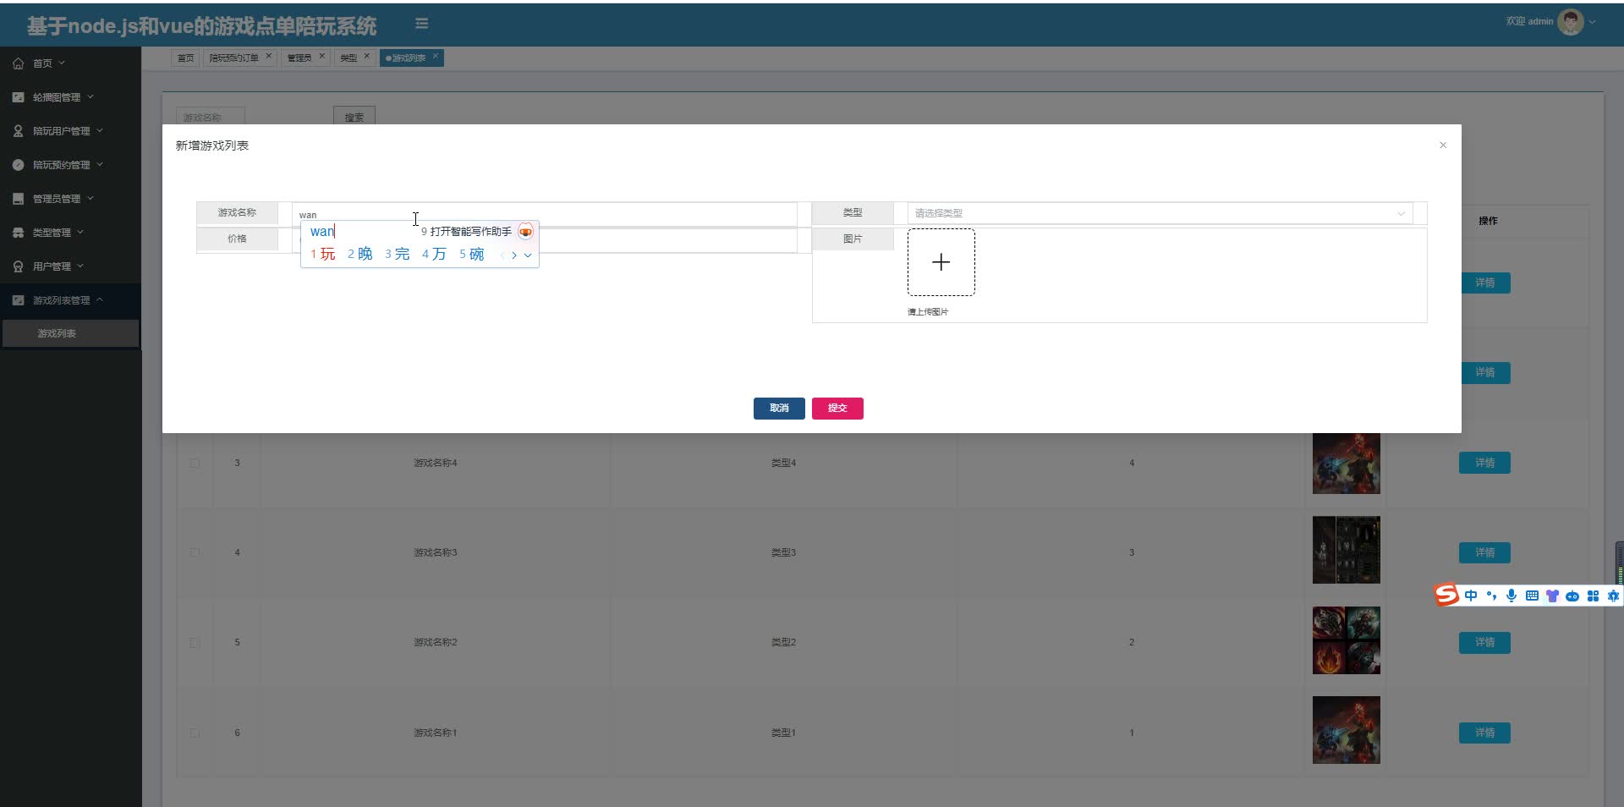
Task: Click the 类型管理 sidebar icon
Action: coord(18,233)
